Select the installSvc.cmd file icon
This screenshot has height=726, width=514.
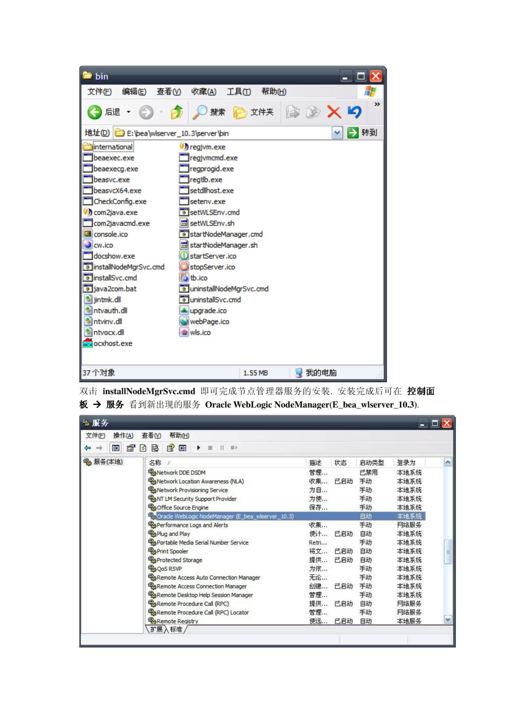88,278
